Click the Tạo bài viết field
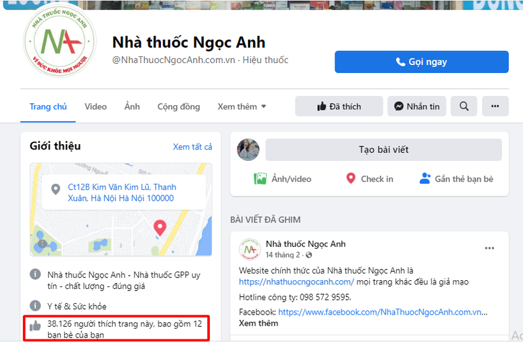Image resolution: width=523 pixels, height=344 pixels. (384, 150)
